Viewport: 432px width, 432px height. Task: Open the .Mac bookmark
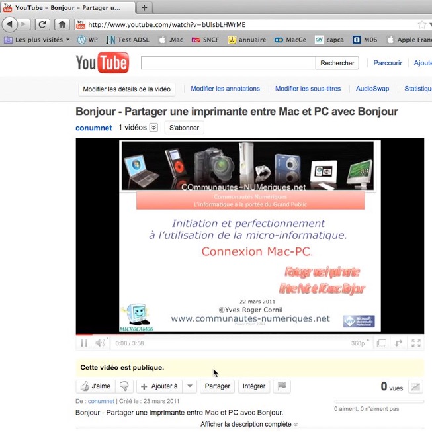pos(171,40)
